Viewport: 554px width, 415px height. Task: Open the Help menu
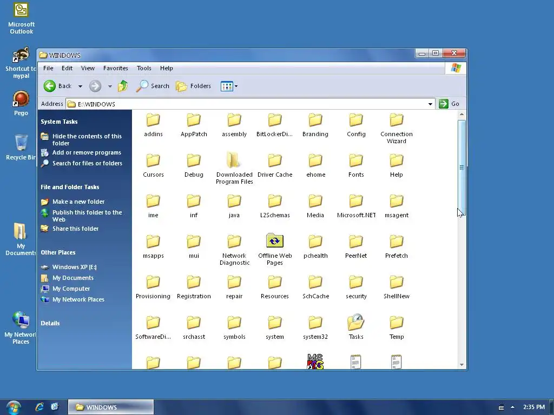pyautogui.click(x=167, y=68)
